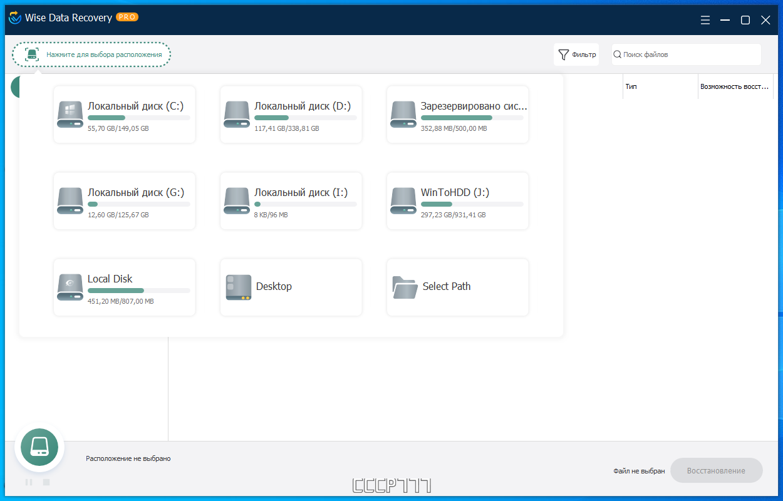This screenshot has height=501, width=783.
Task: Click the Local Disk (G:) drive icon
Action: coord(70,201)
